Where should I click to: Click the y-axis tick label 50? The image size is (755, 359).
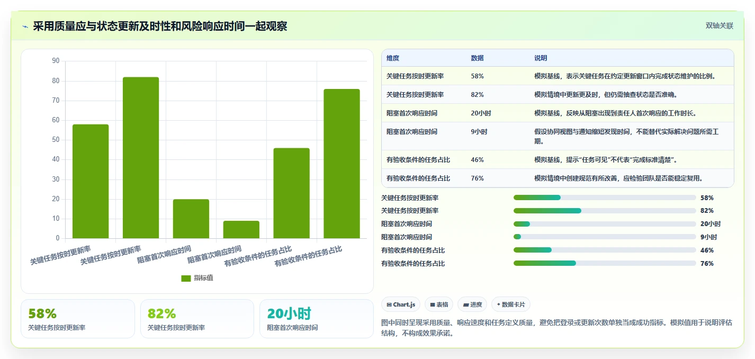(x=56, y=140)
